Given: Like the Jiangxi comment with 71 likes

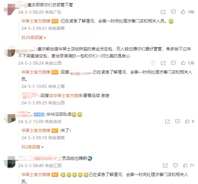Looking at the screenshot, I should pos(185,165).
